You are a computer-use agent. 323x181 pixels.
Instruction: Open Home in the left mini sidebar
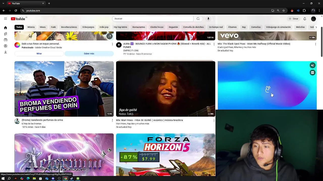[5, 28]
